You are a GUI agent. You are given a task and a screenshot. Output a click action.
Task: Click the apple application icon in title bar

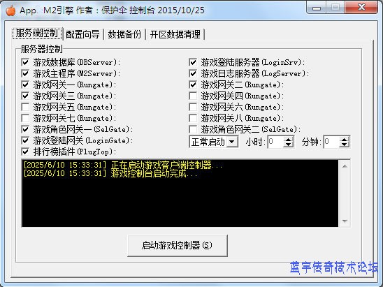tap(10, 10)
